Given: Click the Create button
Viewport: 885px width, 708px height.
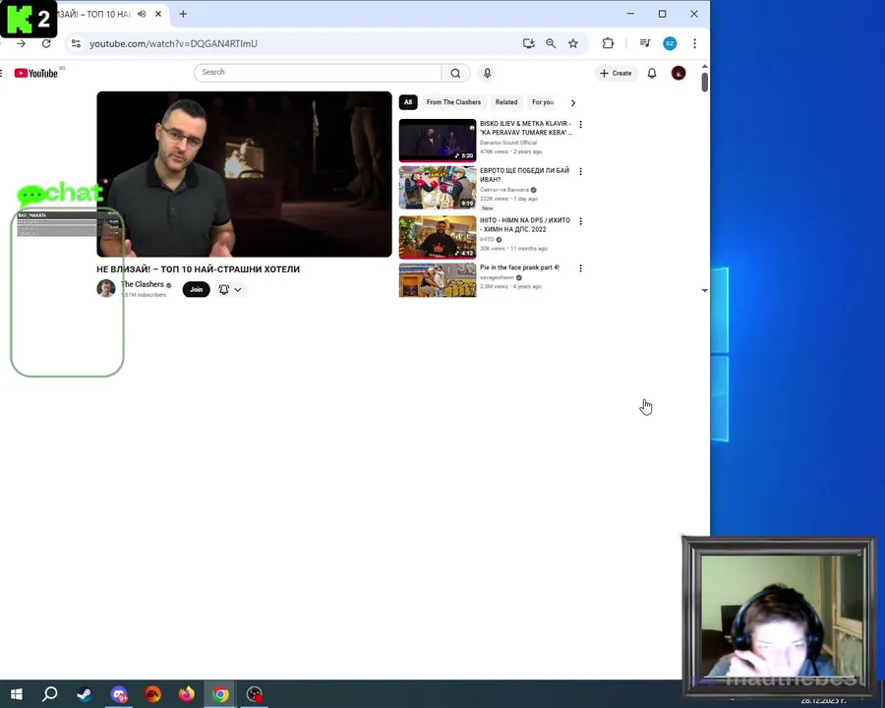Looking at the screenshot, I should (x=616, y=73).
